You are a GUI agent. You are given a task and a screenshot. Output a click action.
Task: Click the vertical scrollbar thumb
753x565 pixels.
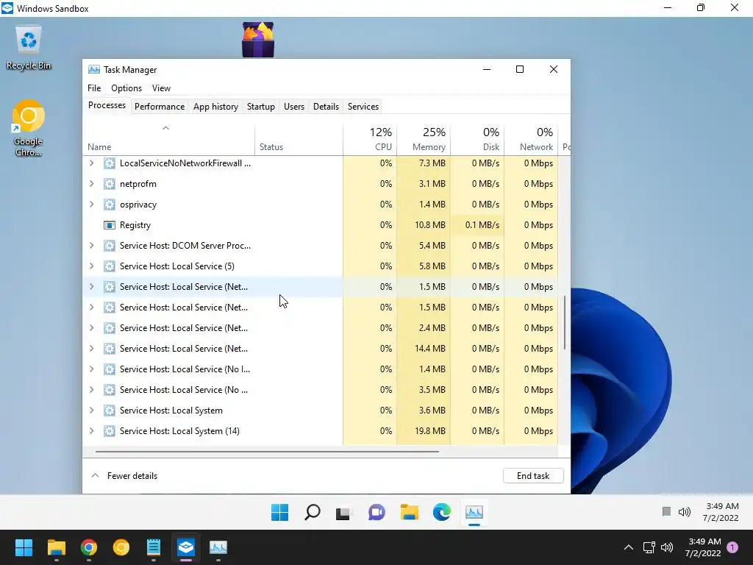point(565,322)
